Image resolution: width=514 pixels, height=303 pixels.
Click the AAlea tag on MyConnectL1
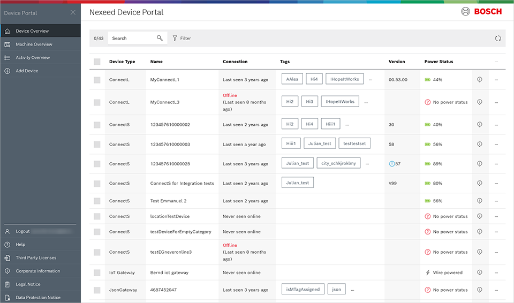(292, 79)
